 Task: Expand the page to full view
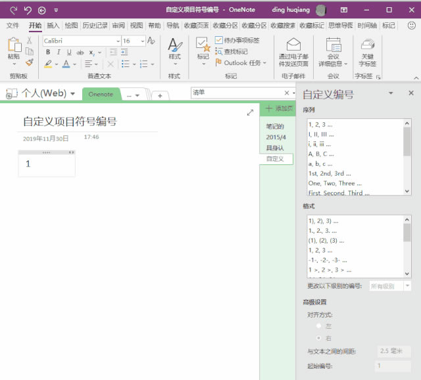point(250,112)
